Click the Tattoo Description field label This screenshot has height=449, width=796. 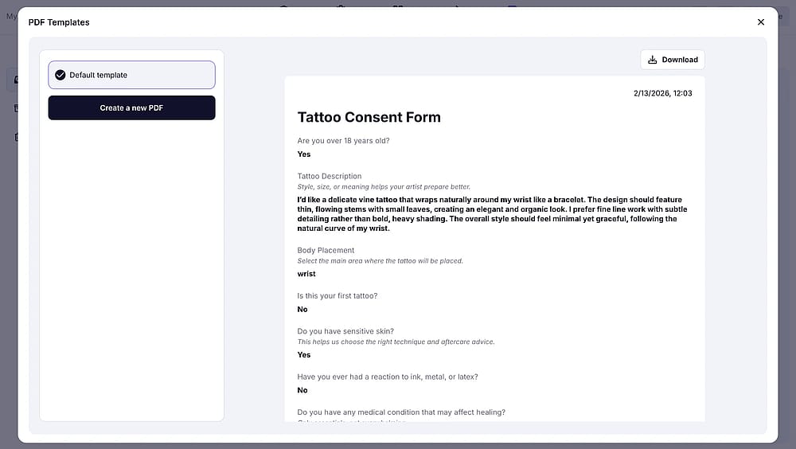[330, 176]
